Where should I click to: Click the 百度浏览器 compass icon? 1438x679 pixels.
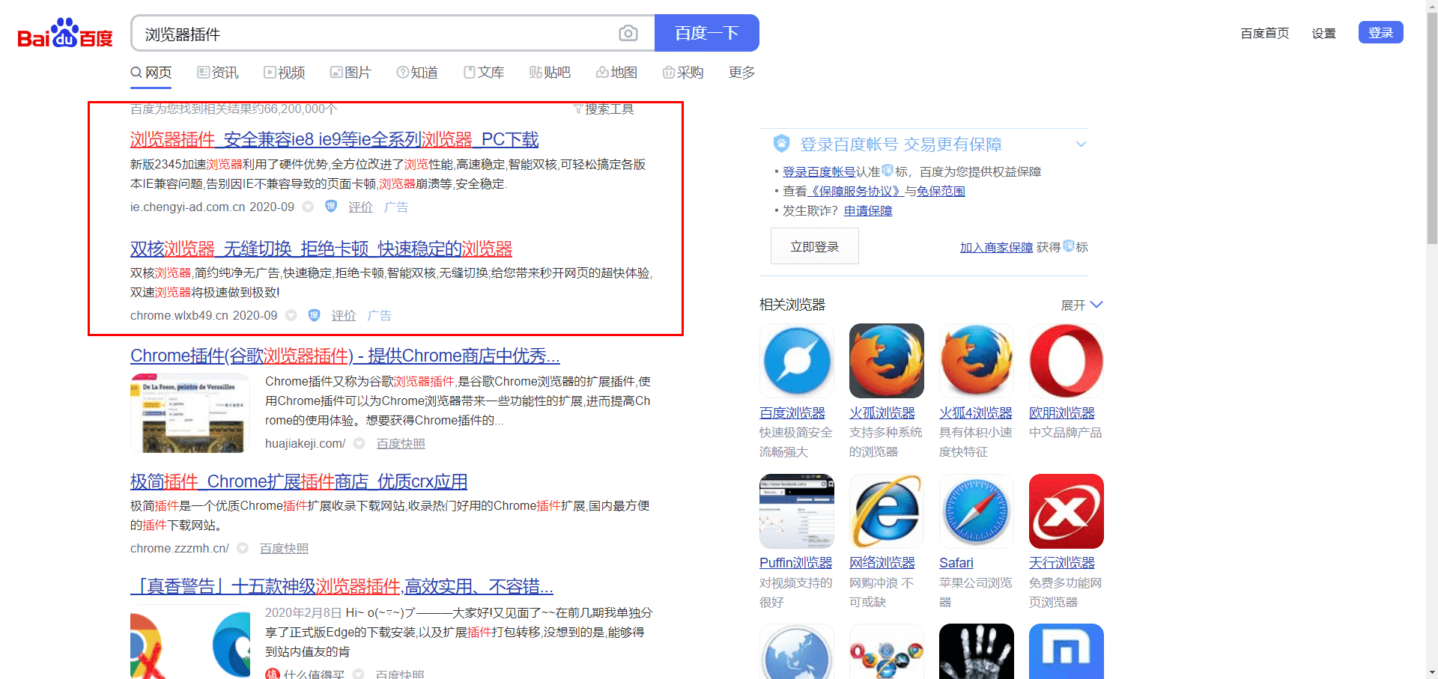[797, 361]
